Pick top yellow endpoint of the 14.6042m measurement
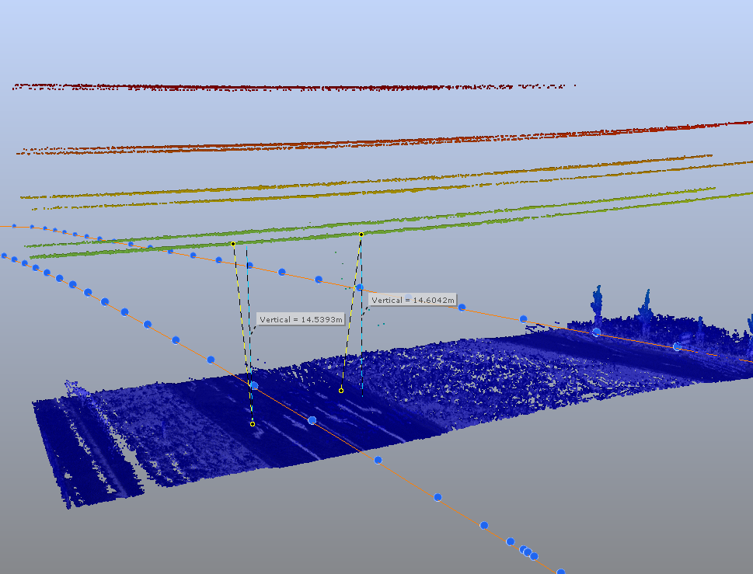 [361, 234]
